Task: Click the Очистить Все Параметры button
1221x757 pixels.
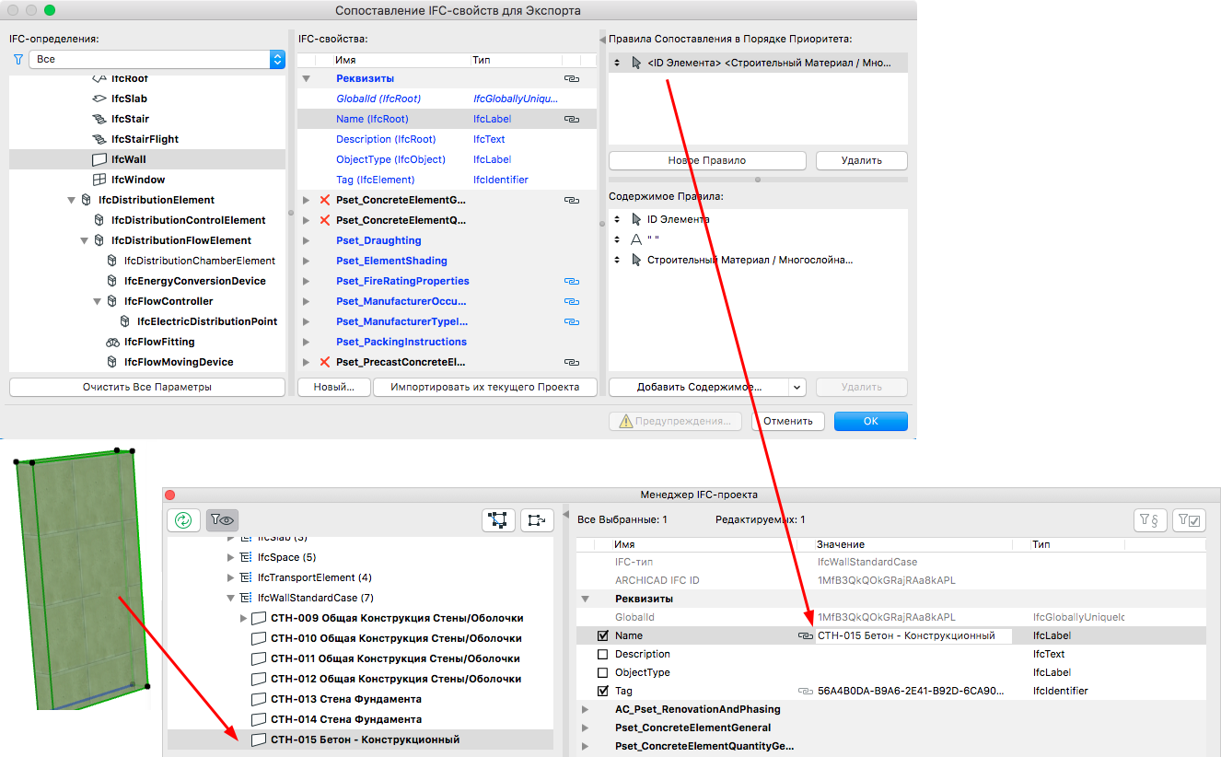Action: (x=147, y=388)
